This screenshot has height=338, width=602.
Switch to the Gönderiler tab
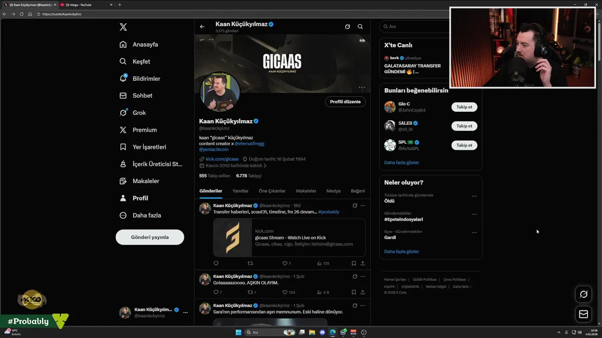pos(211,191)
